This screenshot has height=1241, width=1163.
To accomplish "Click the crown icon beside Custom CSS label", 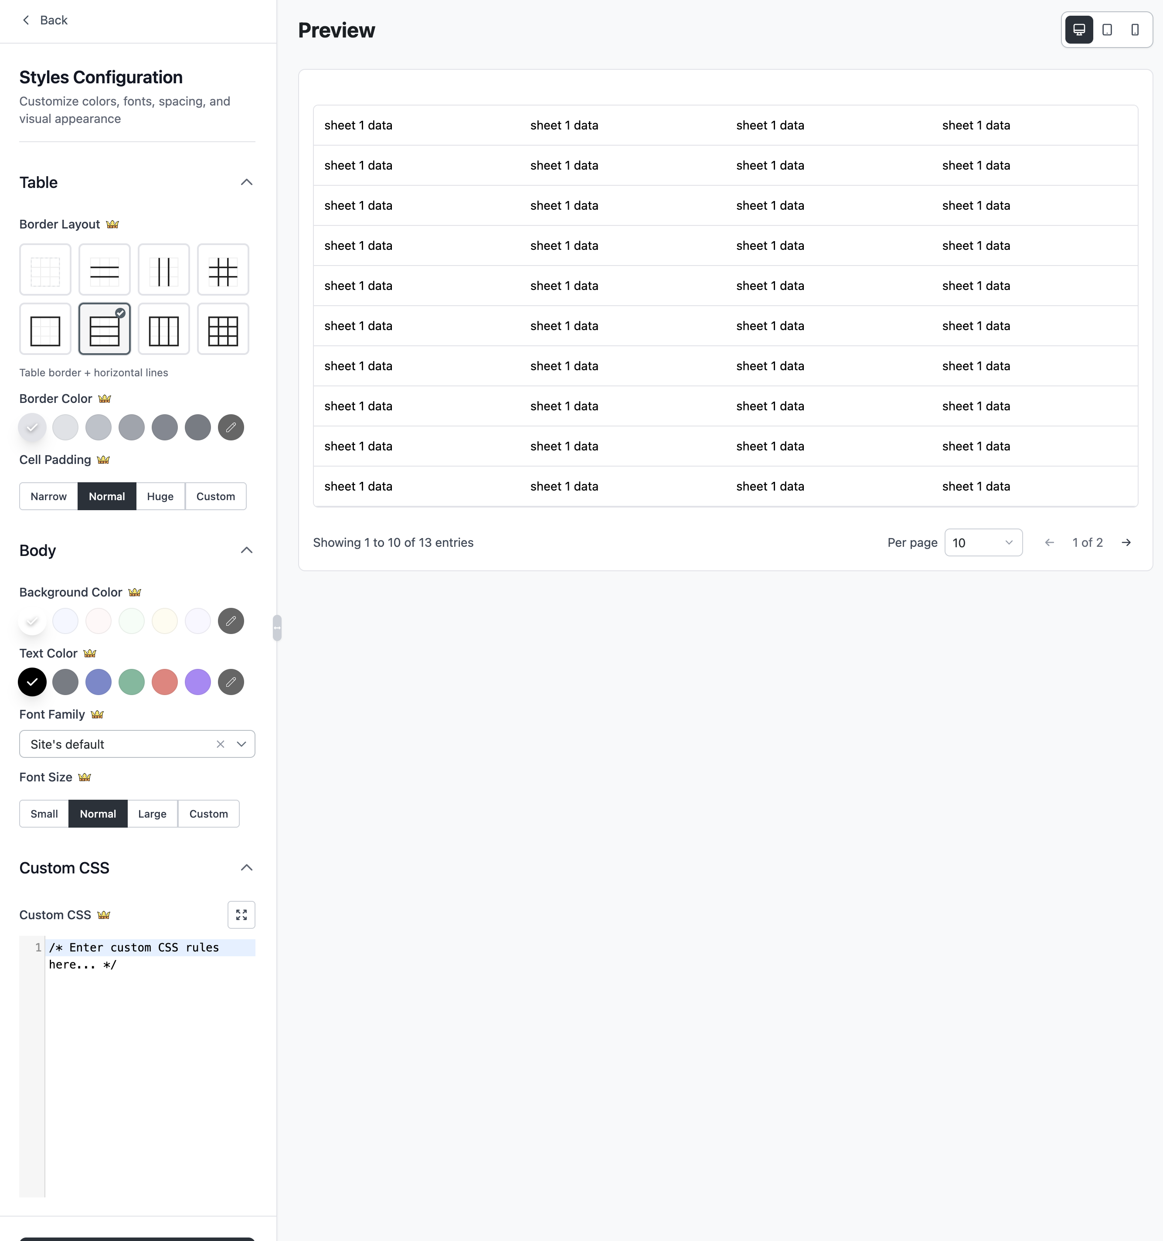I will pos(104,915).
